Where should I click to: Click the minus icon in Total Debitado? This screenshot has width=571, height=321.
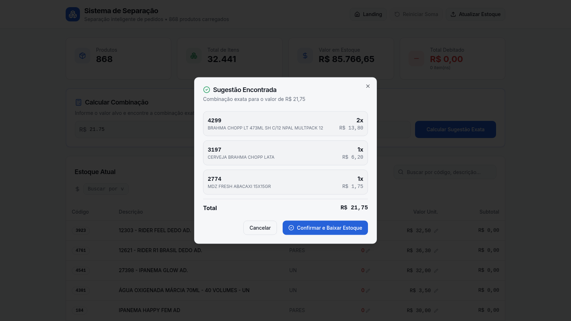(416, 59)
